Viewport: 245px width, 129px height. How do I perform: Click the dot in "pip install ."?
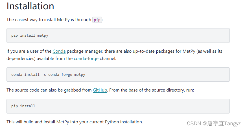click(38, 106)
